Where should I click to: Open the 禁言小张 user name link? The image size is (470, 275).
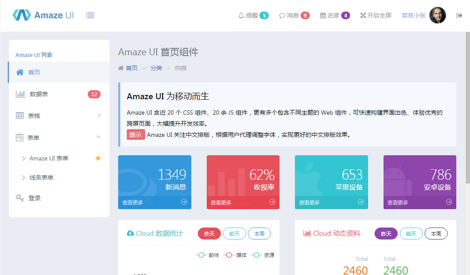(x=413, y=15)
